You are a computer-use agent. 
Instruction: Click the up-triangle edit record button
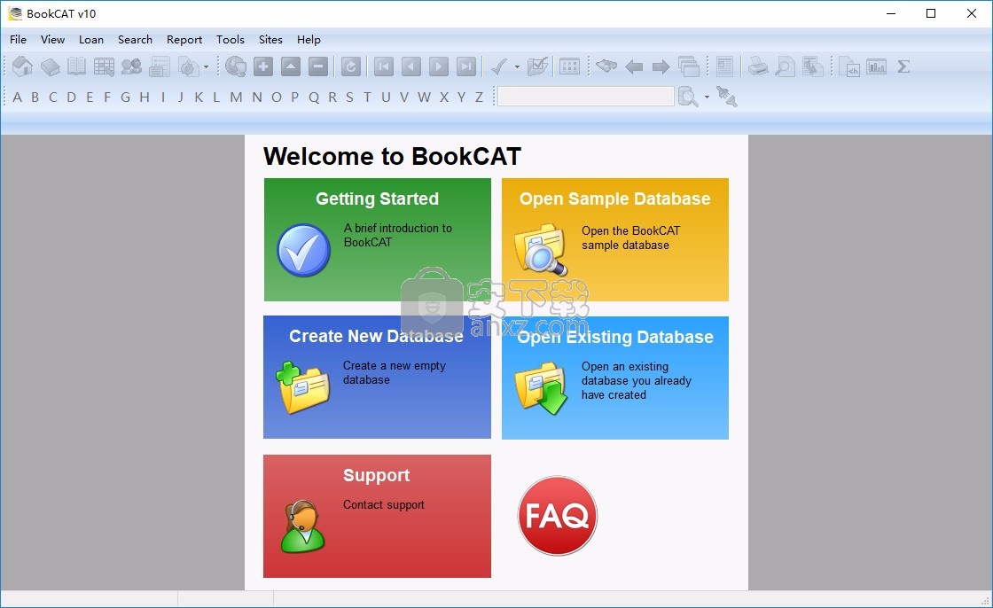(x=291, y=66)
